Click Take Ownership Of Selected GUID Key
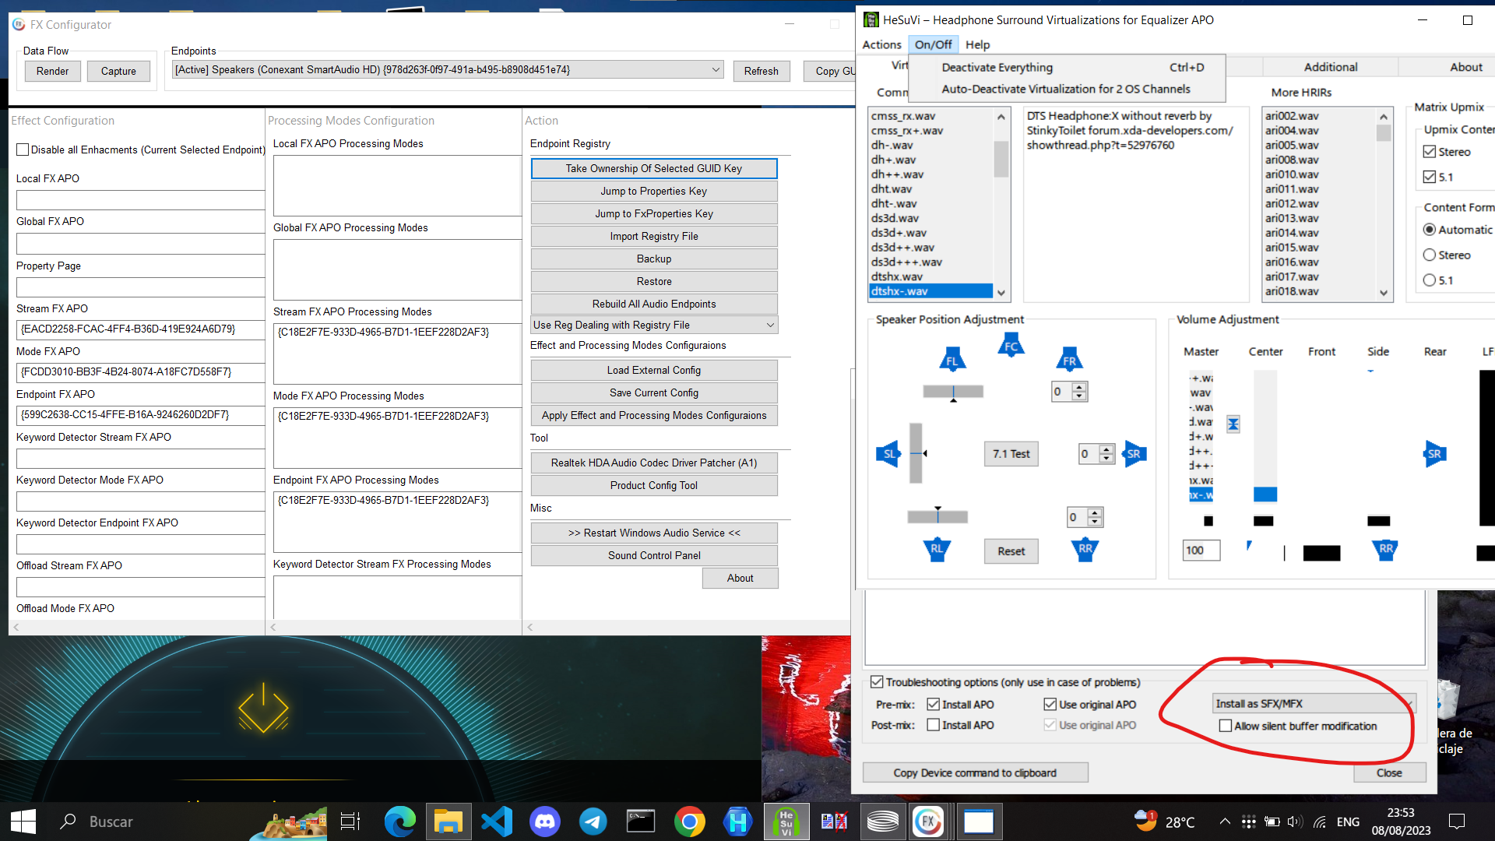 coord(654,168)
